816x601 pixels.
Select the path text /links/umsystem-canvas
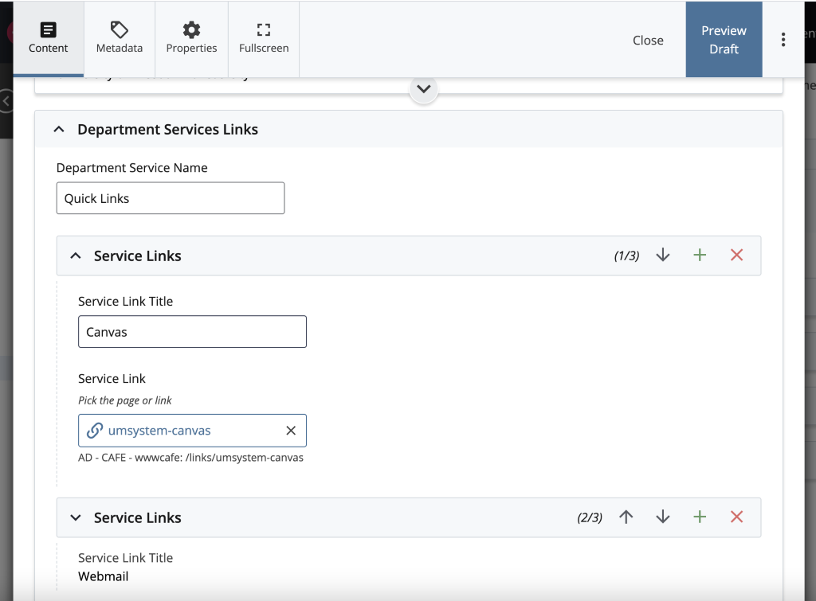pos(244,458)
